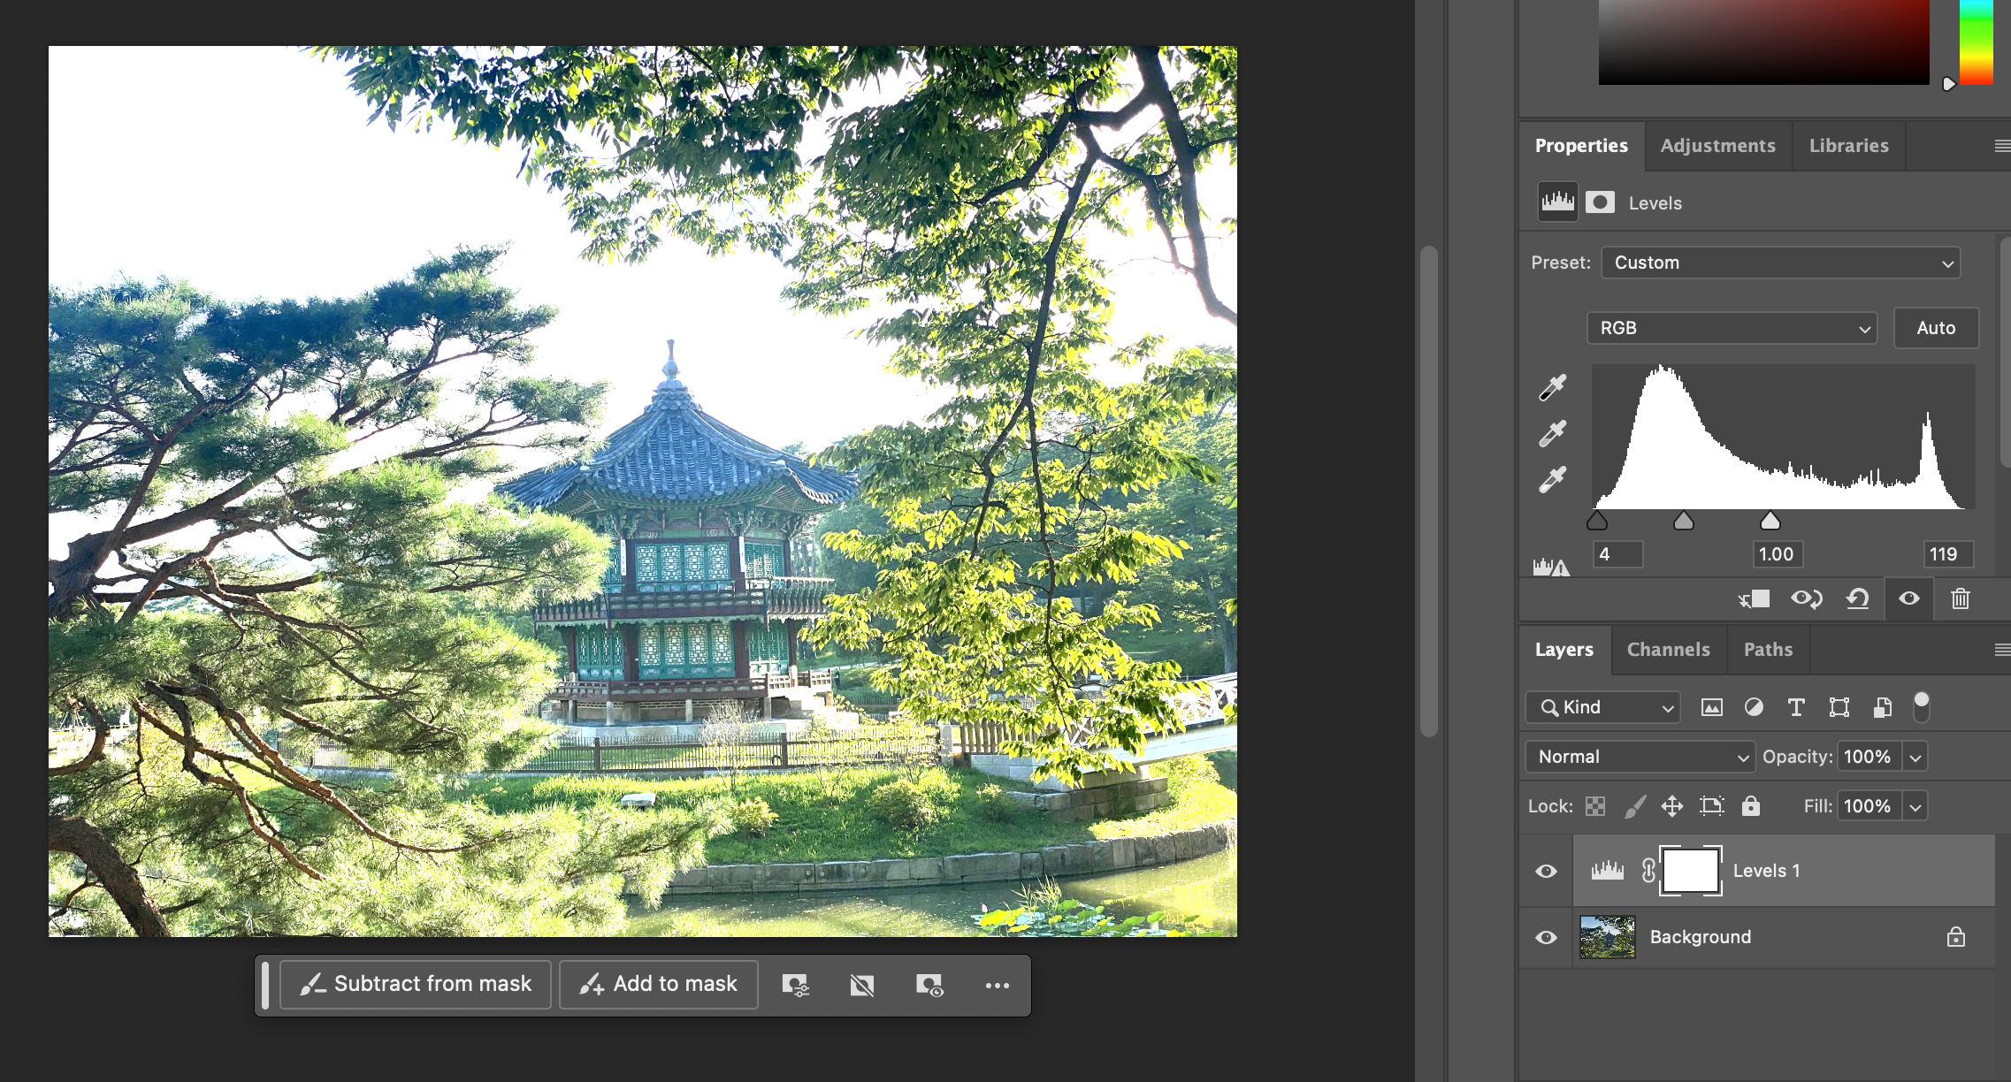Switch to the Adjustments tab
The height and width of the screenshot is (1082, 2011).
[1717, 146]
